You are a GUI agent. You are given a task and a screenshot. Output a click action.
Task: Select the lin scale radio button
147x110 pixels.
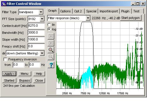click(x=49, y=25)
